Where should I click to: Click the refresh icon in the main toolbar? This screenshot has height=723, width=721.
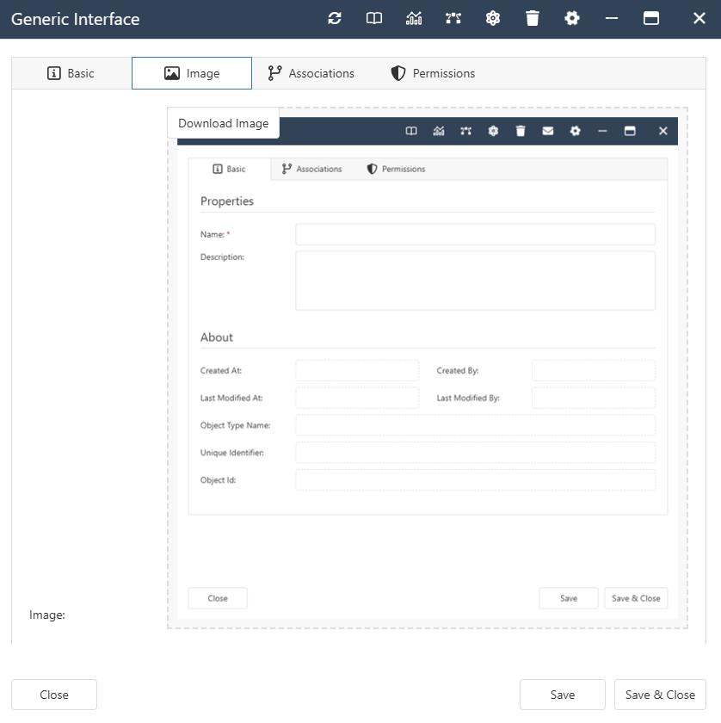click(x=335, y=18)
